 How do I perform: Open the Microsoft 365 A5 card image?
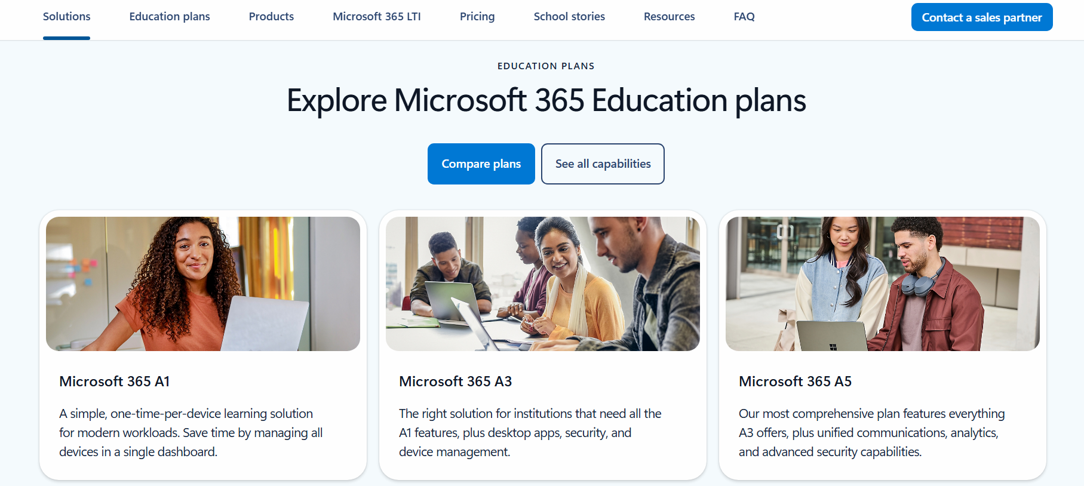pos(883,284)
